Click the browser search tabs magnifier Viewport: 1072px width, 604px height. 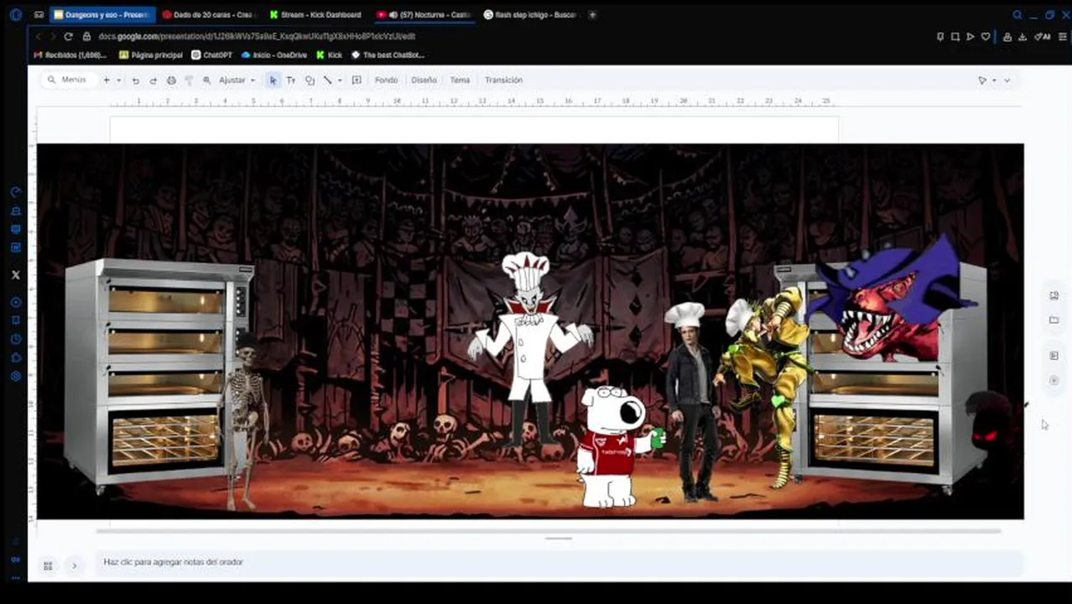[x=1017, y=15]
